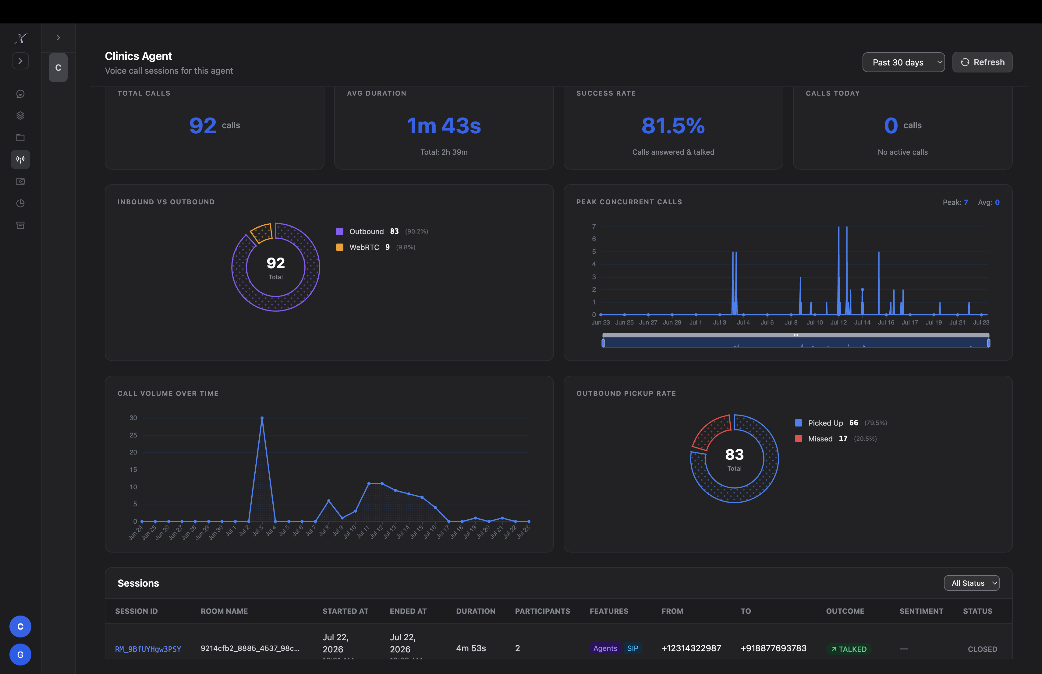
Task: Open the archive box icon in sidebar
Action: [20, 225]
